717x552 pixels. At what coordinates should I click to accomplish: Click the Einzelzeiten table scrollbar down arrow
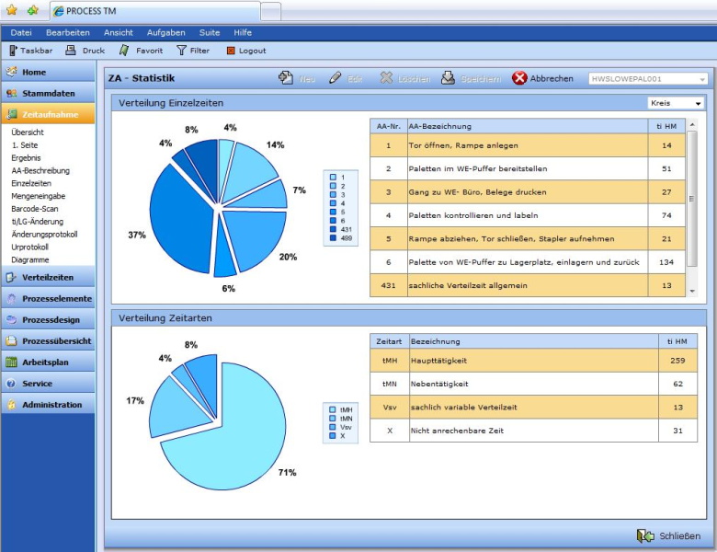pos(691,291)
